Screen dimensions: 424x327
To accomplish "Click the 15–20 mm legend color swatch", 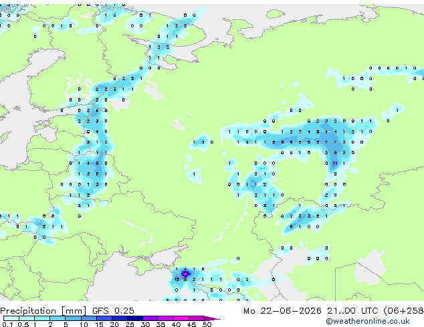I will coord(104,318).
